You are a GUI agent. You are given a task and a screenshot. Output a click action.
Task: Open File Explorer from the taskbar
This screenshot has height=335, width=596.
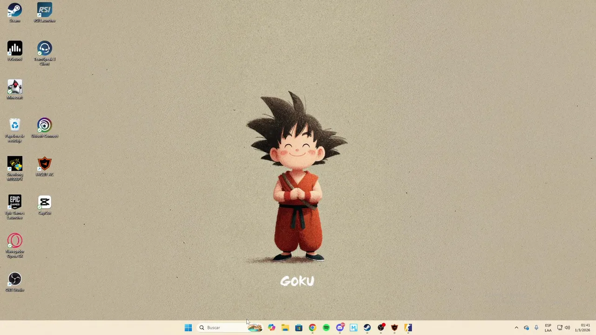[285, 328]
